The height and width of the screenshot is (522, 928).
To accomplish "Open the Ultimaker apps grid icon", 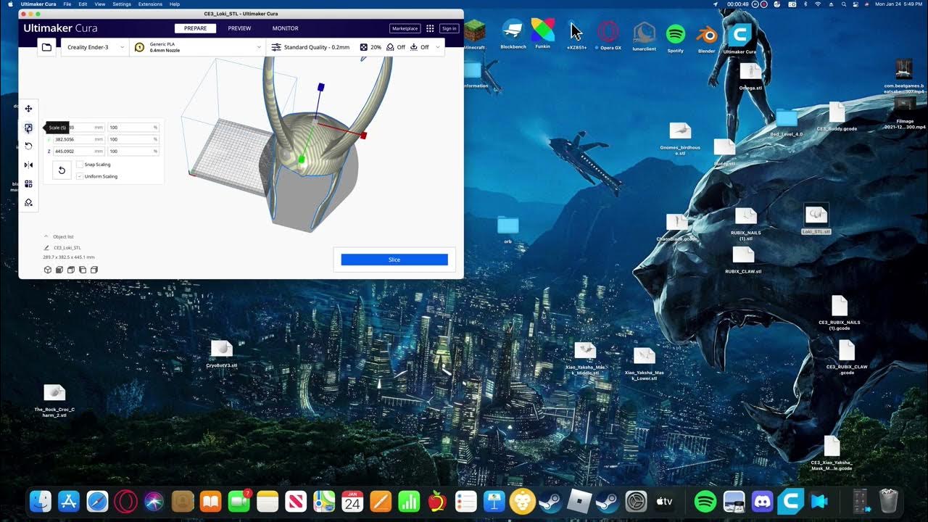I will (x=430, y=28).
